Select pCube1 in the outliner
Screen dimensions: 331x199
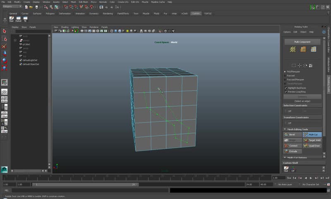point(26,44)
